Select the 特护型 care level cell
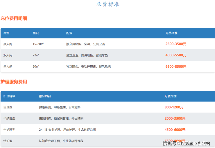 [8, 141]
